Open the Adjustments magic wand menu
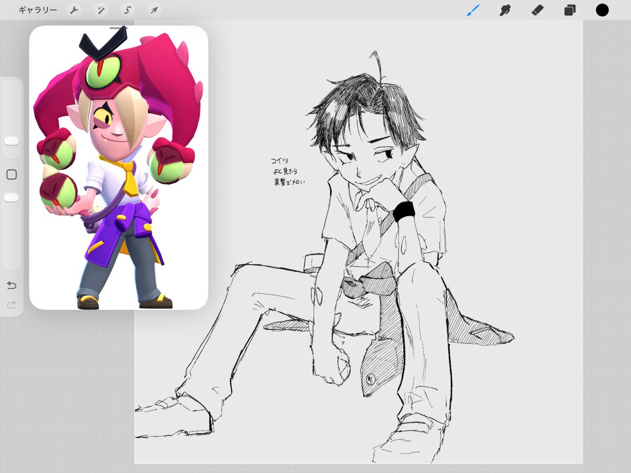 pyautogui.click(x=101, y=10)
